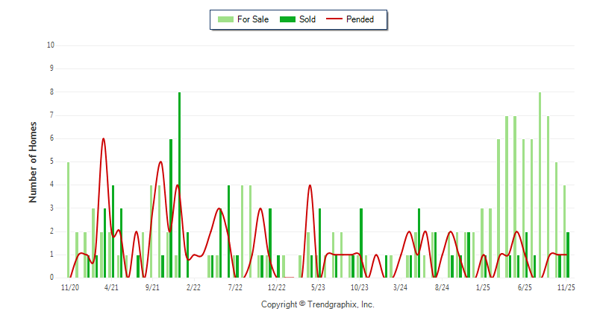Click the highest peak of the Pended line
The height and width of the screenshot is (323, 597).
[103, 139]
